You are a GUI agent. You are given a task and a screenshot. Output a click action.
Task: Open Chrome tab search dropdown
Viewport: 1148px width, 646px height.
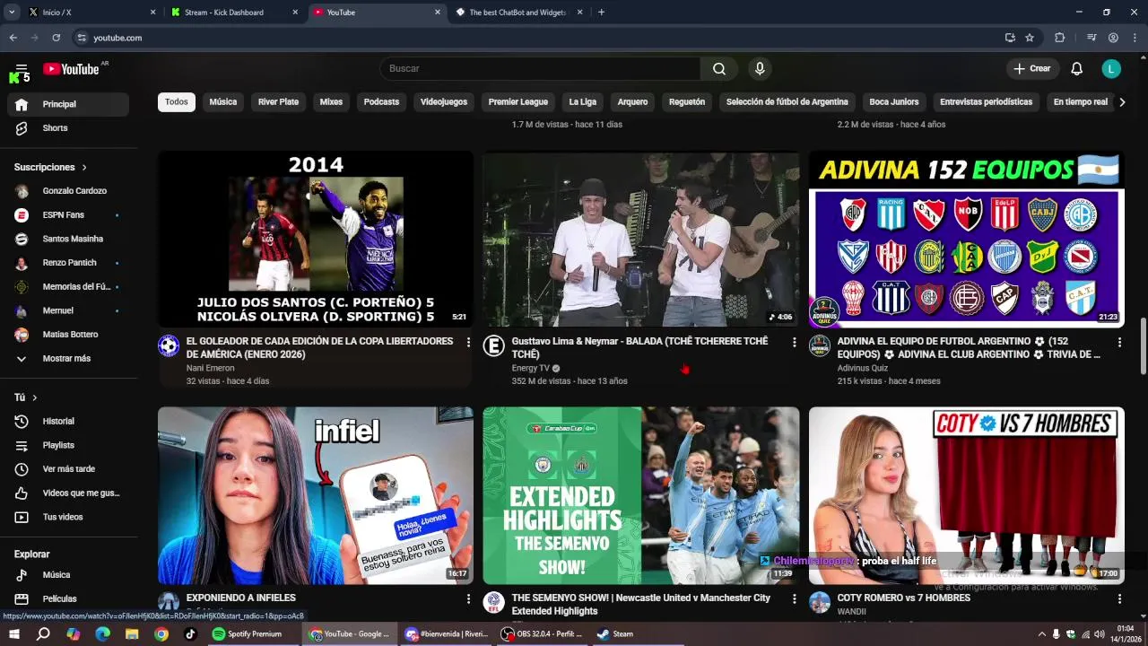point(12,13)
